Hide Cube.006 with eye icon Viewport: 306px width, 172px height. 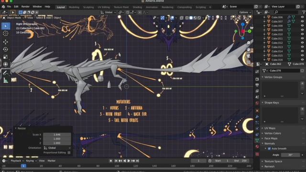coord(302,17)
